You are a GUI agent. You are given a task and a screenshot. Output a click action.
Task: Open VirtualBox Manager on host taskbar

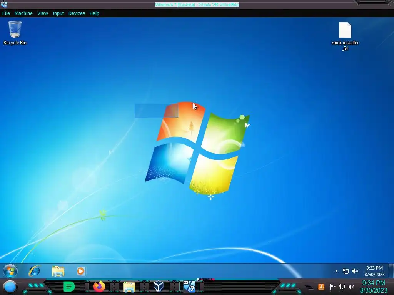(159, 287)
